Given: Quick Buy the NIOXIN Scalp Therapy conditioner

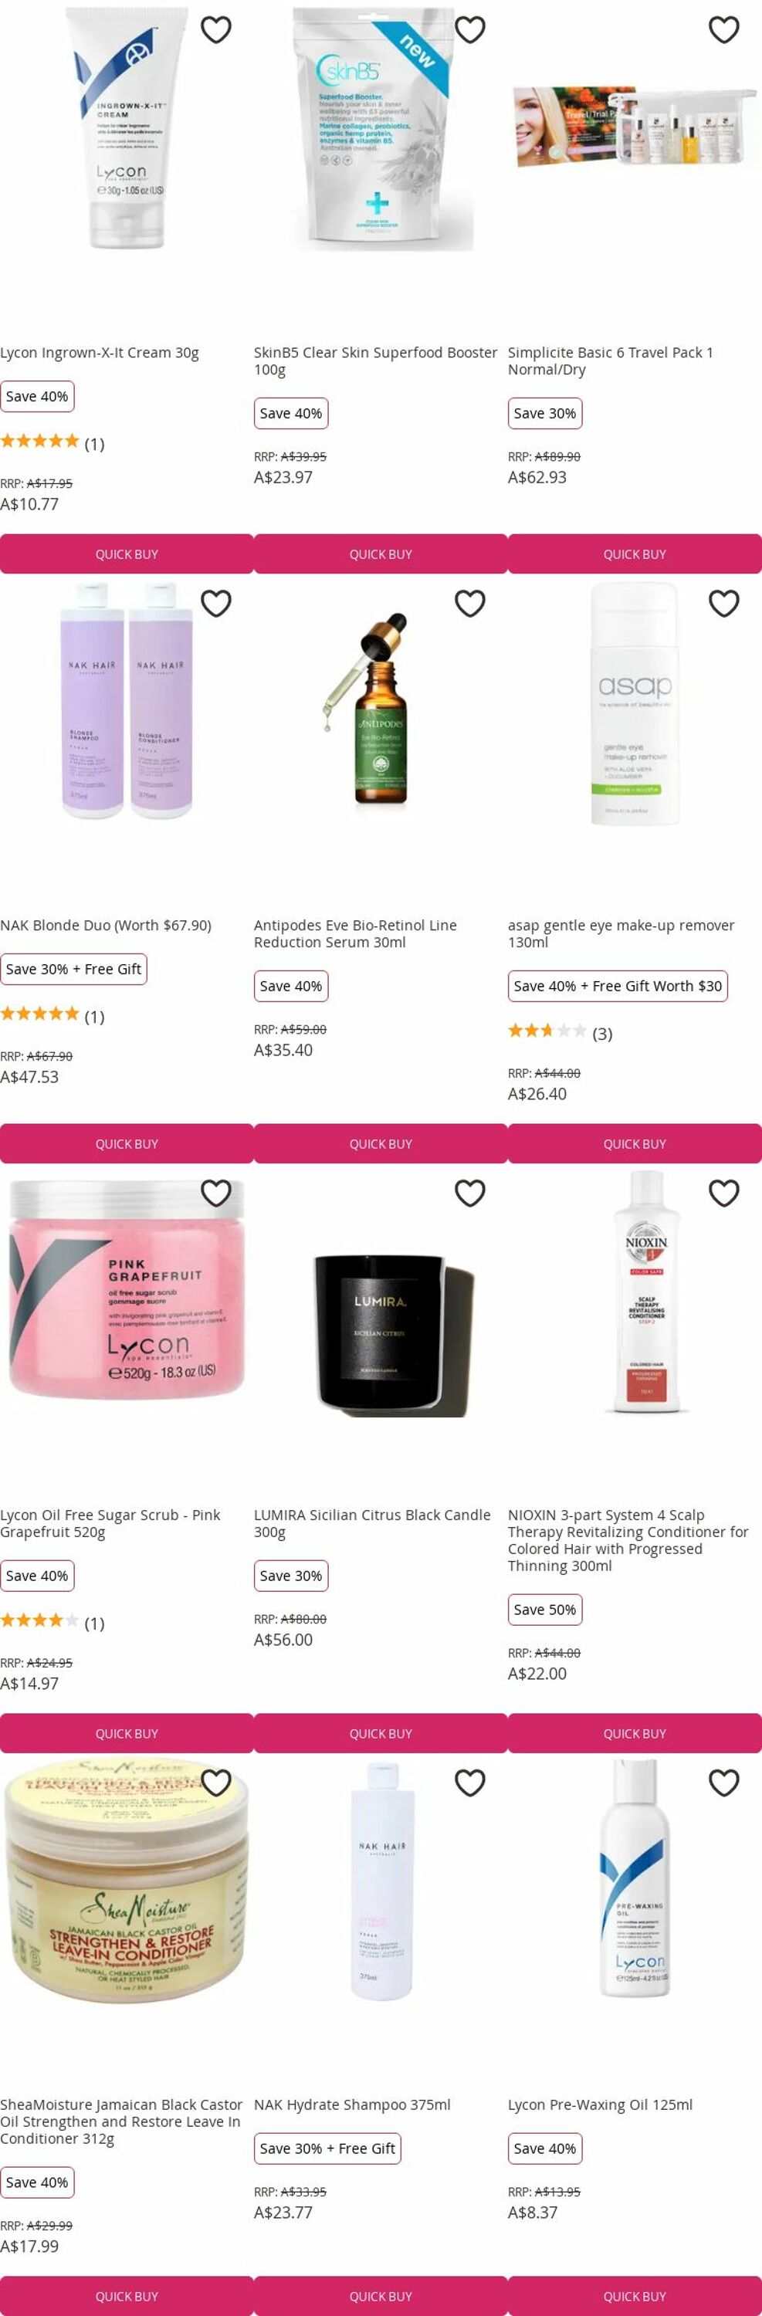Looking at the screenshot, I should click(x=635, y=1733).
